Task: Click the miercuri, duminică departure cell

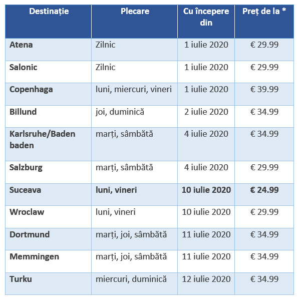Action: point(134,284)
